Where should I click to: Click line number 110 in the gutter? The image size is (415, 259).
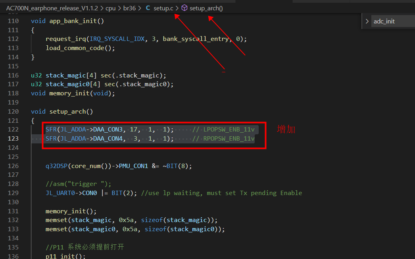(13, 21)
